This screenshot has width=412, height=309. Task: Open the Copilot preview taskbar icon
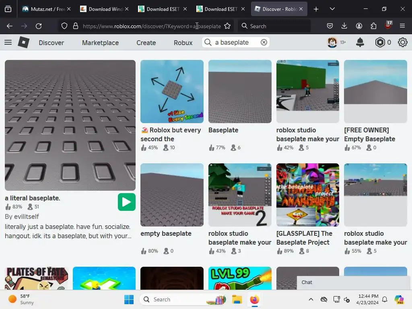[399, 299]
